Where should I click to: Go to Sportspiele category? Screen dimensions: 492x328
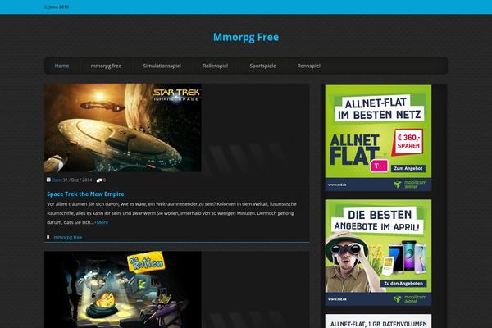pyautogui.click(x=262, y=66)
